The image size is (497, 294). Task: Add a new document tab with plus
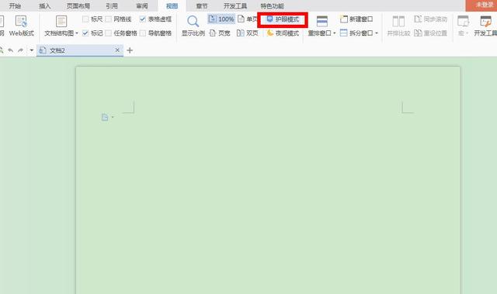[x=130, y=50]
